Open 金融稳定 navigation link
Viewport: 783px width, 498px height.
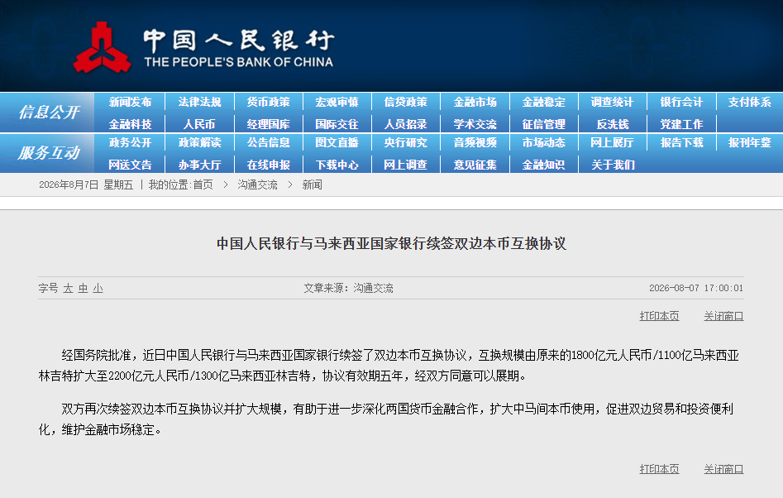coord(543,103)
